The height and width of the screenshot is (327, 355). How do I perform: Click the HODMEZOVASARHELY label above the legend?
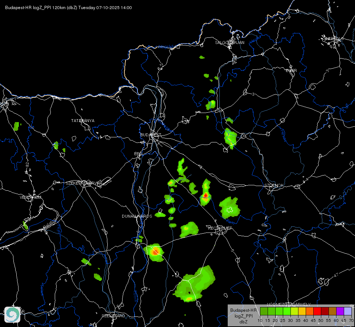pos(289,304)
